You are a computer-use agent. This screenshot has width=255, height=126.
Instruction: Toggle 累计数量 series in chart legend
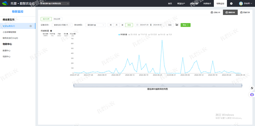[133, 35]
